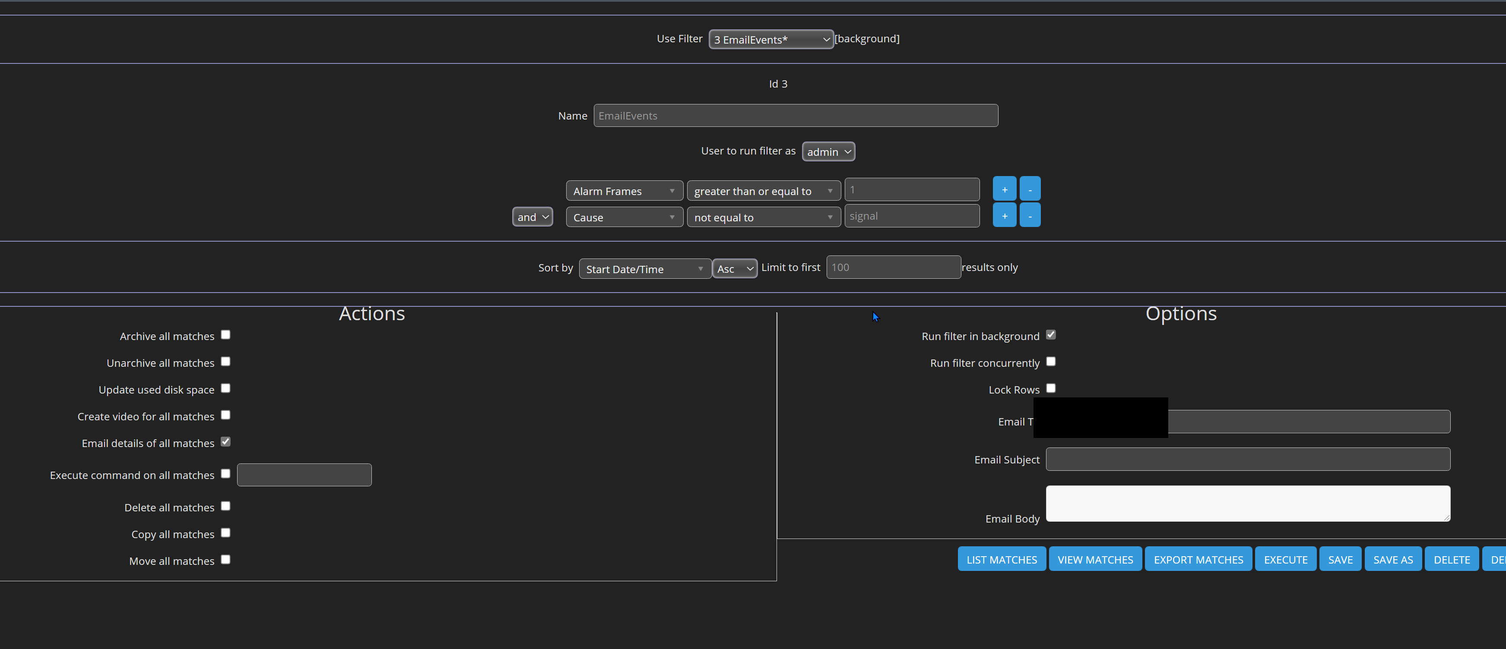Focus the Email Body text area
The width and height of the screenshot is (1506, 649).
(1248, 504)
